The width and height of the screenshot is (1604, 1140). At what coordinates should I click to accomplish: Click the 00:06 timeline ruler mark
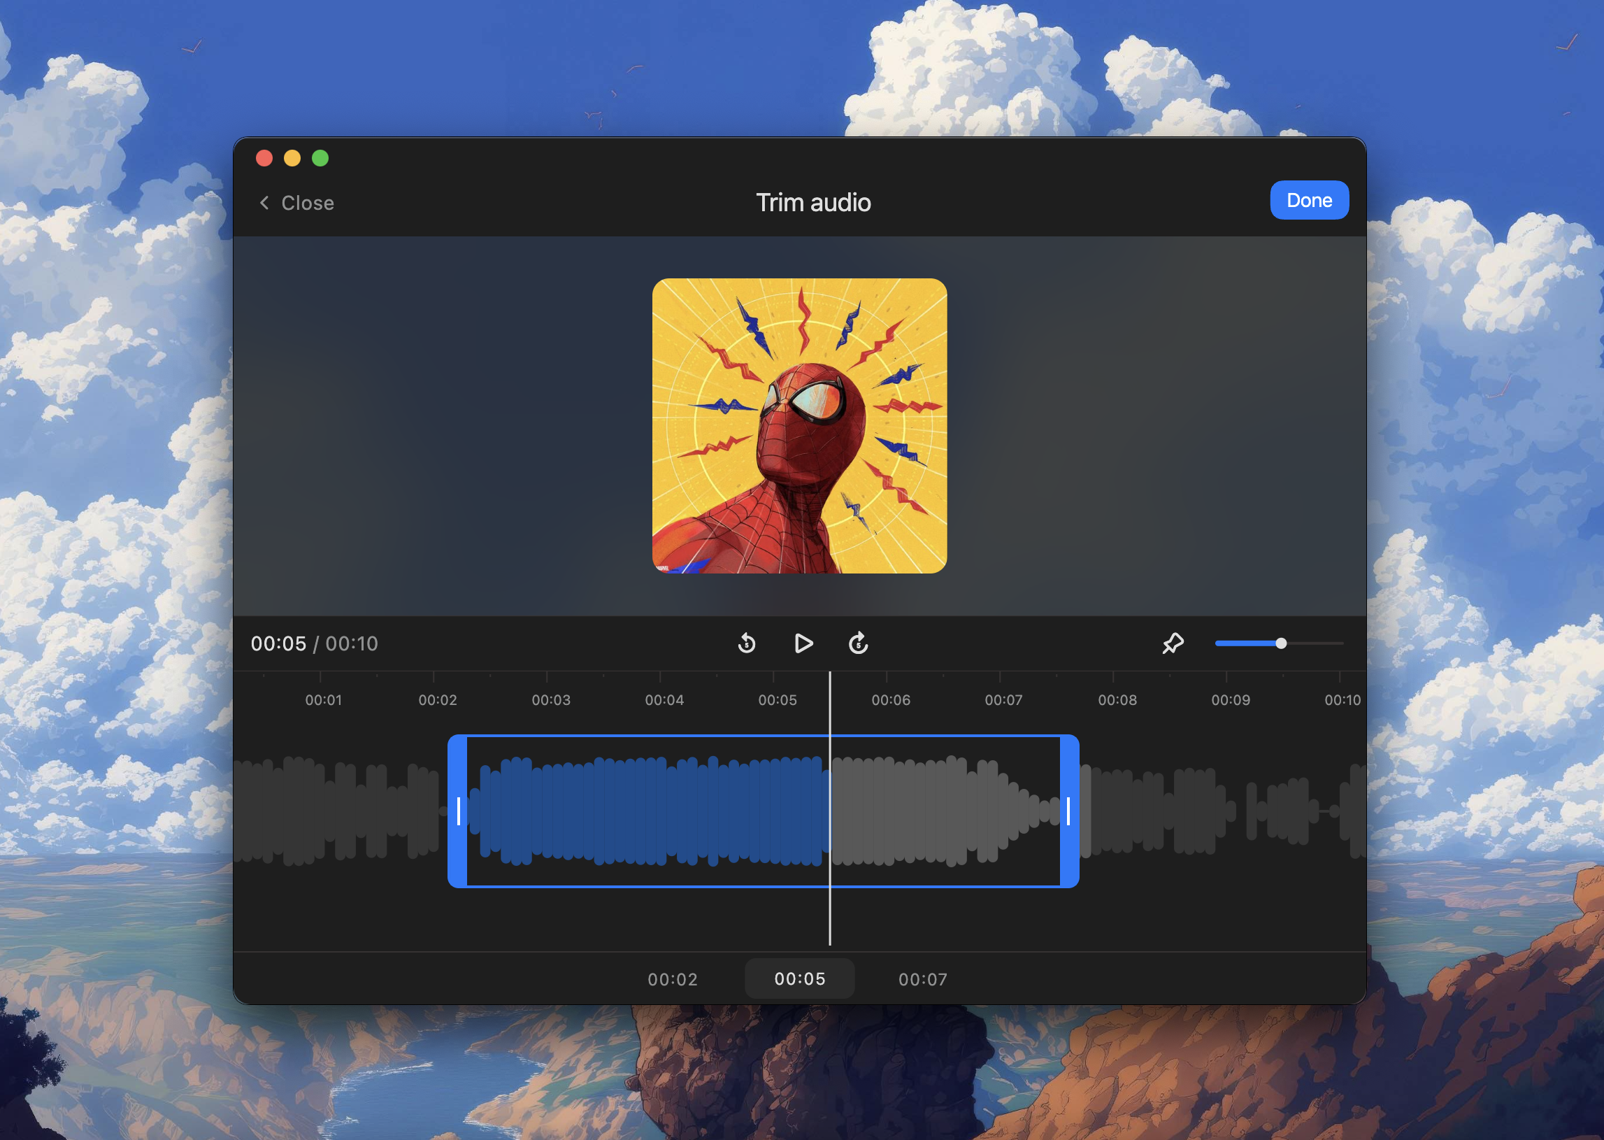tap(890, 700)
